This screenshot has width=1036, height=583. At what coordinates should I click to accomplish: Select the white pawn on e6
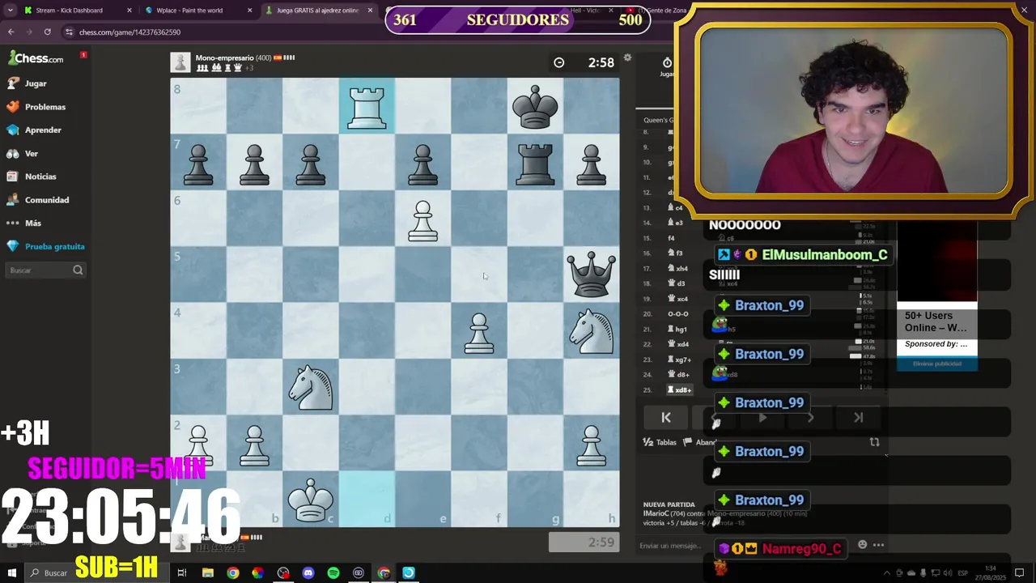(x=422, y=219)
